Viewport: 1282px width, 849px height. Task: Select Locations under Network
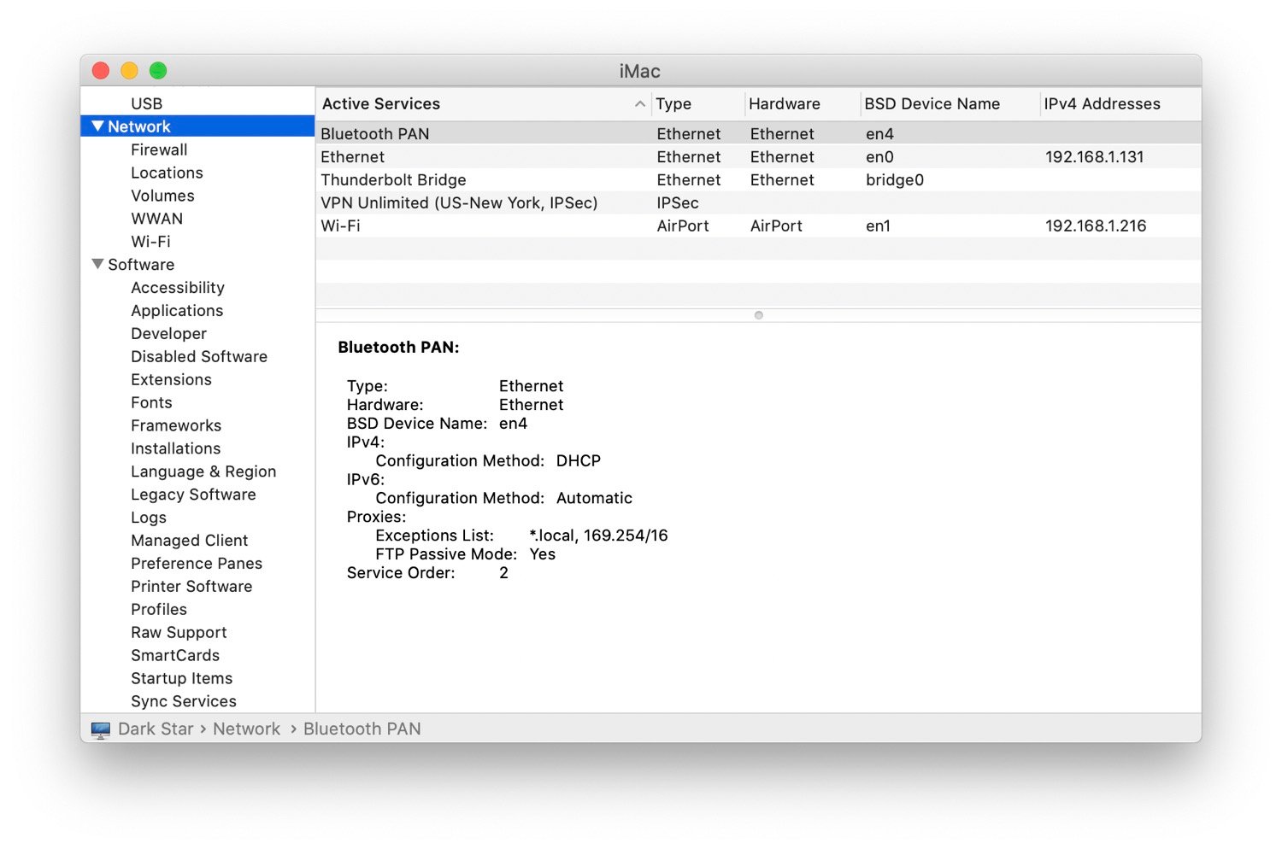coord(167,173)
